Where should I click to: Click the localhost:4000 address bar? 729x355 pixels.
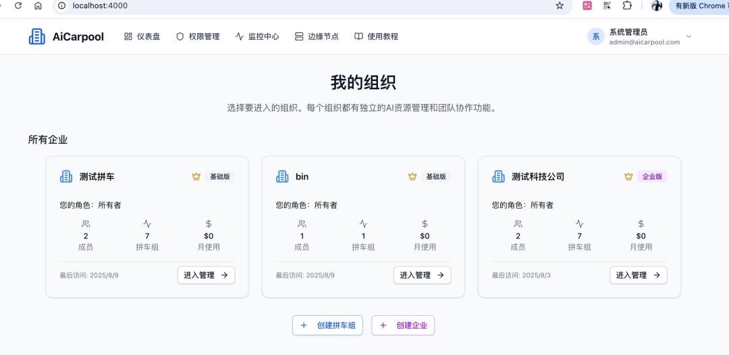coord(313,5)
